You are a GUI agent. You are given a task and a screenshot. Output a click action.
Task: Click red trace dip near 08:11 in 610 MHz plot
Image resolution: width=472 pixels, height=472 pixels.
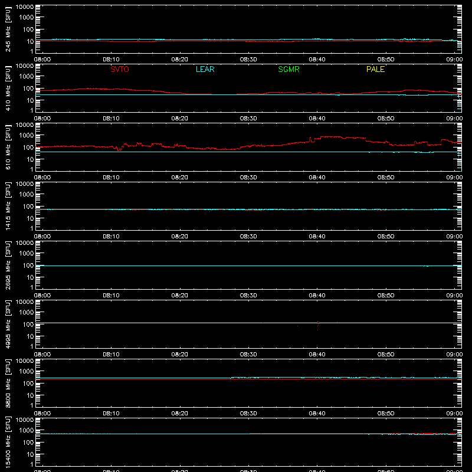click(x=119, y=150)
